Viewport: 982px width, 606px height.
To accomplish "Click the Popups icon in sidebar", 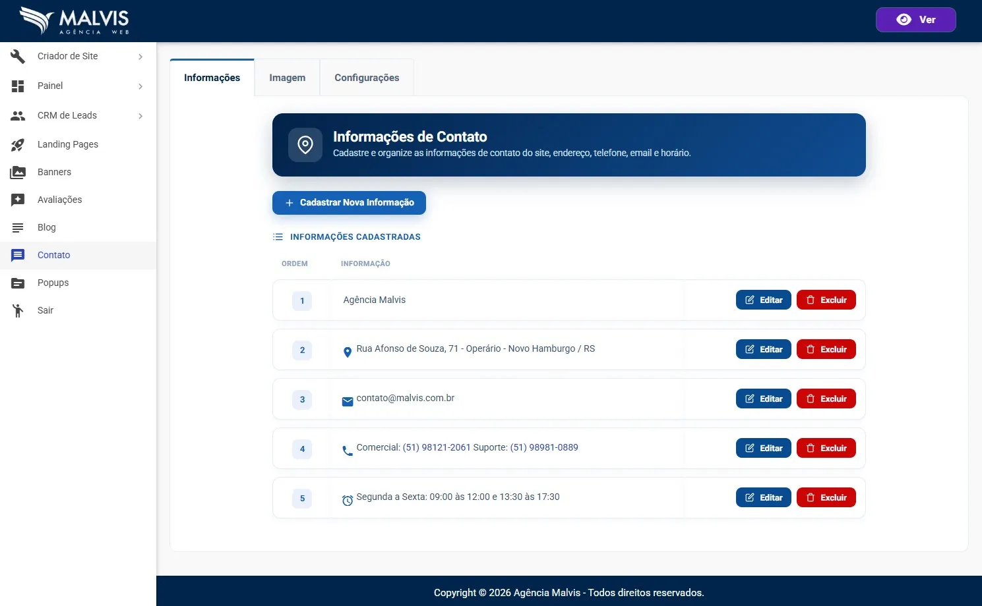I will click(x=18, y=283).
